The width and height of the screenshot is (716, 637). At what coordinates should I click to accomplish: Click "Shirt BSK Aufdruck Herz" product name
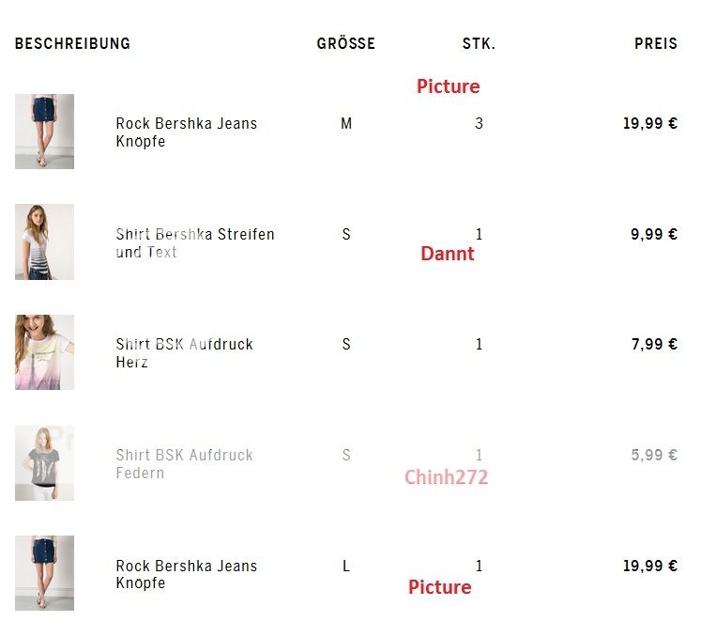184,352
